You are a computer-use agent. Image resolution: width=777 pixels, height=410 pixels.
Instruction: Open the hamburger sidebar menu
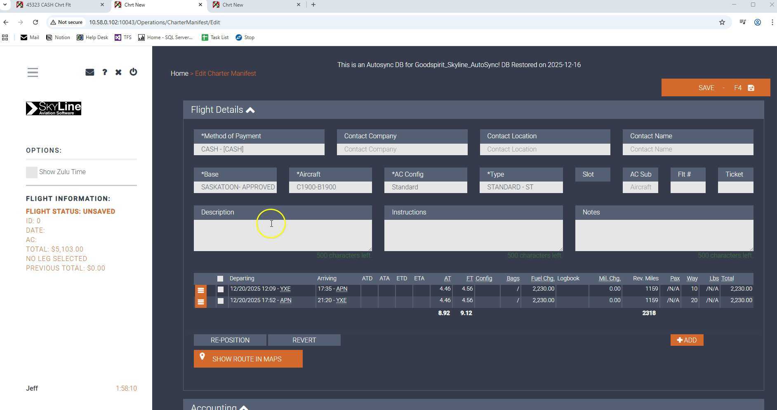33,72
